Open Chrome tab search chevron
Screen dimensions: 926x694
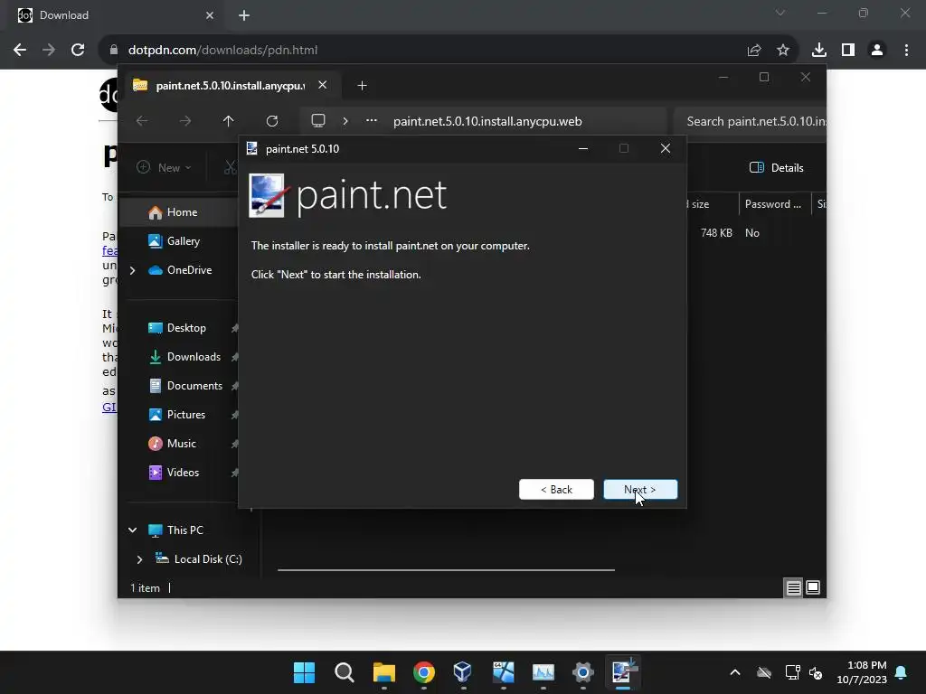coord(780,13)
